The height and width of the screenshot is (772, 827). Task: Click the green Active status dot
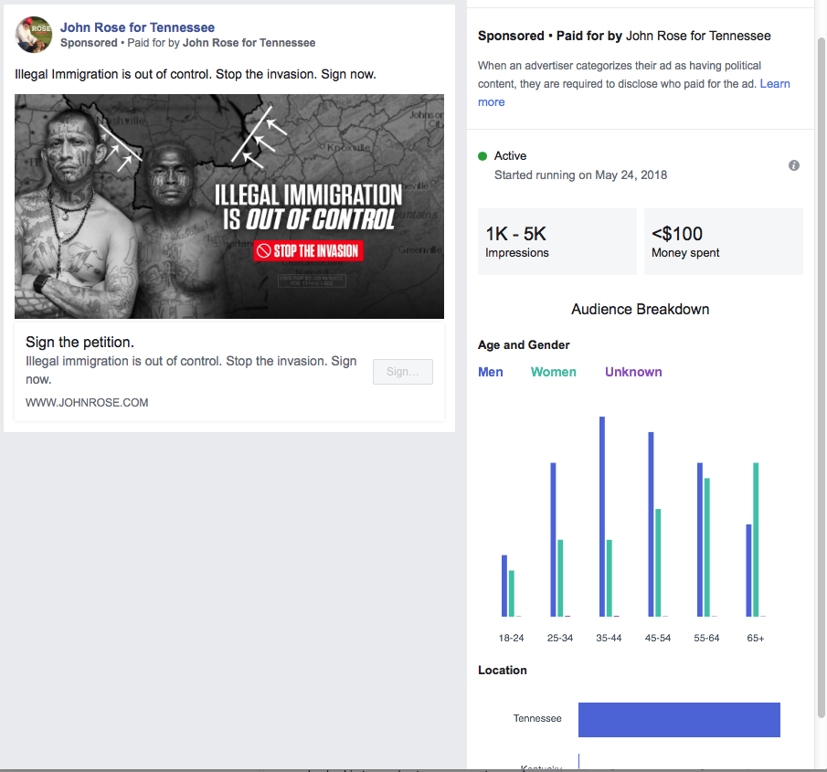click(x=482, y=156)
